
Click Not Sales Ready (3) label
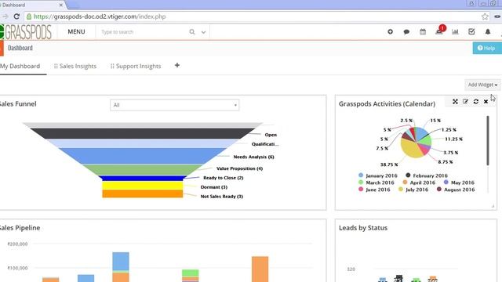pyautogui.click(x=221, y=197)
